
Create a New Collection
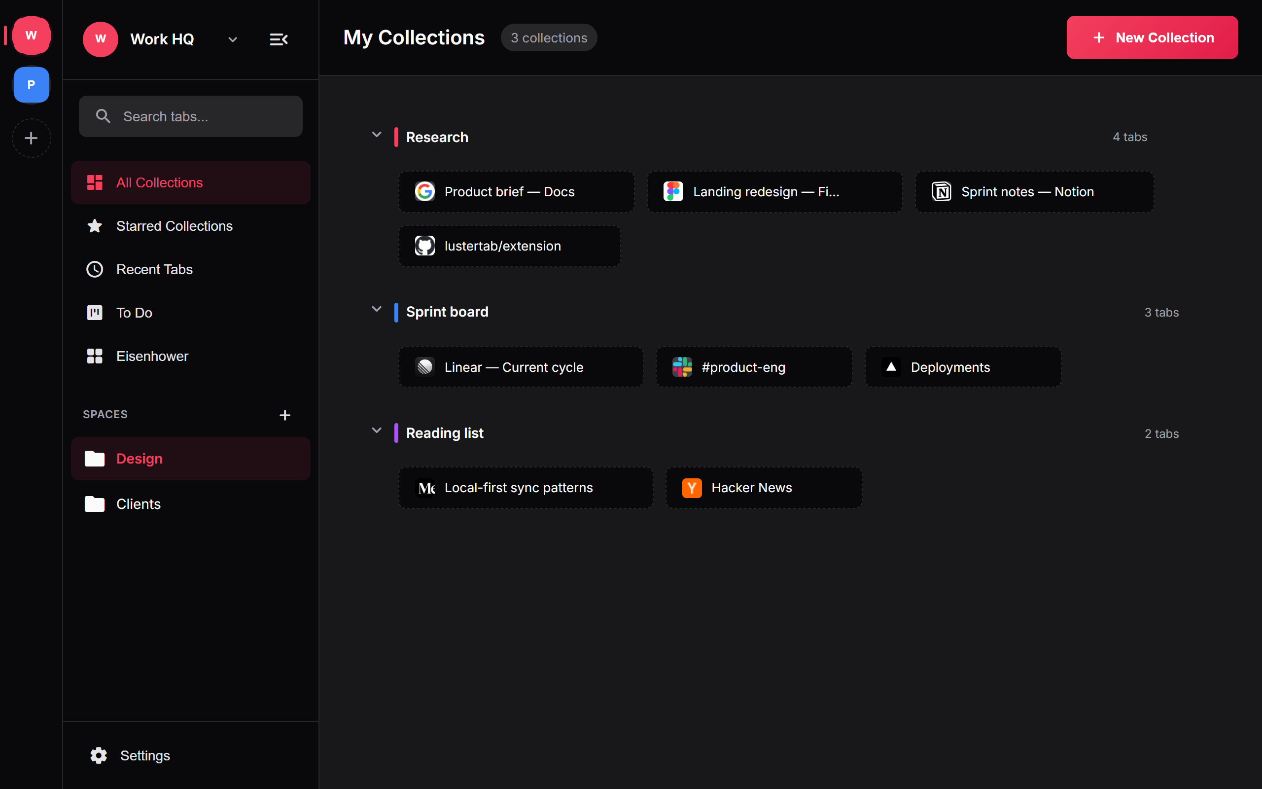point(1152,37)
